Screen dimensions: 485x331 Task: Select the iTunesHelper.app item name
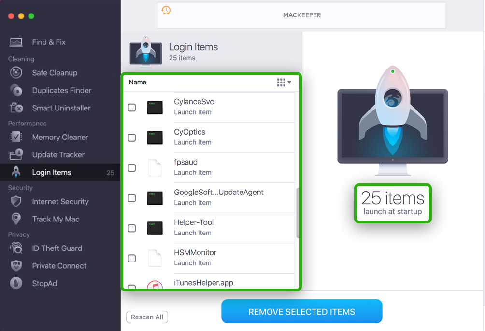203,282
